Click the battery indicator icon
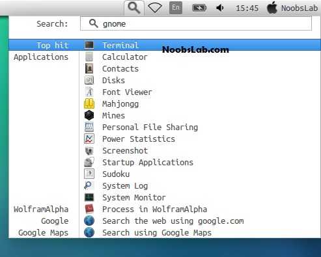Viewport: 321px width, 257px height. pos(199,8)
